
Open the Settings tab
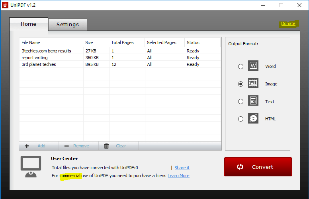(x=68, y=25)
